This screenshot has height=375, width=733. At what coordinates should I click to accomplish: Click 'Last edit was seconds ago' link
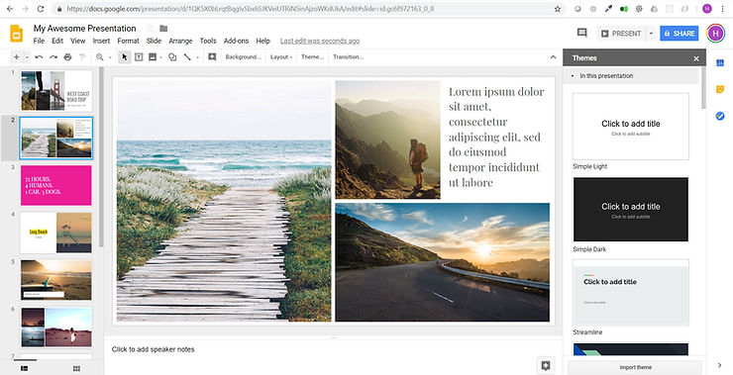click(x=320, y=42)
